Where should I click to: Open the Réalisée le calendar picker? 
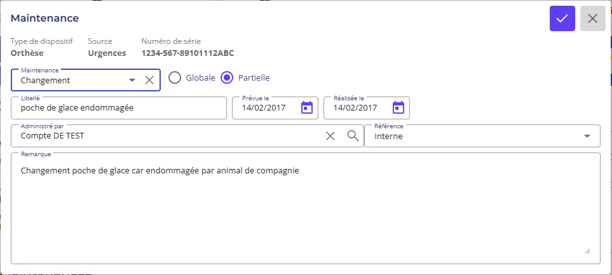click(398, 107)
